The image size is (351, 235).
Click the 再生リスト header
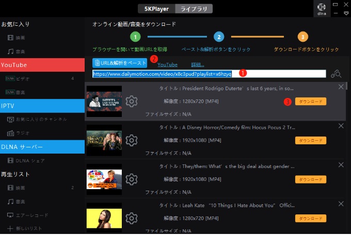click(x=15, y=174)
